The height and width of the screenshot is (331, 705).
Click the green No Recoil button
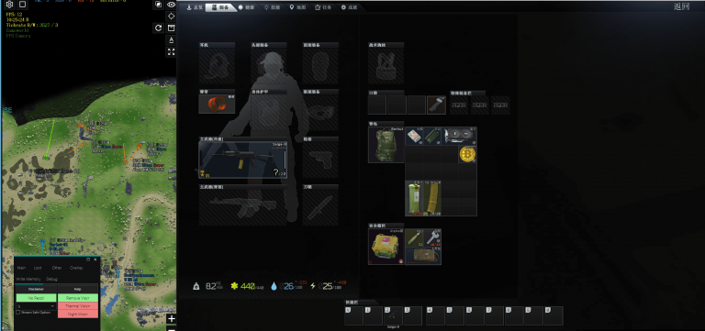point(36,298)
